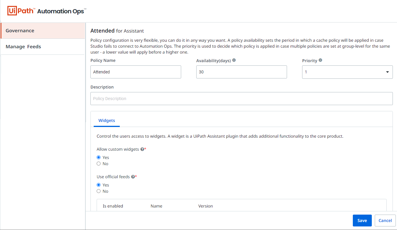Click the 'Description' field label

(x=102, y=87)
